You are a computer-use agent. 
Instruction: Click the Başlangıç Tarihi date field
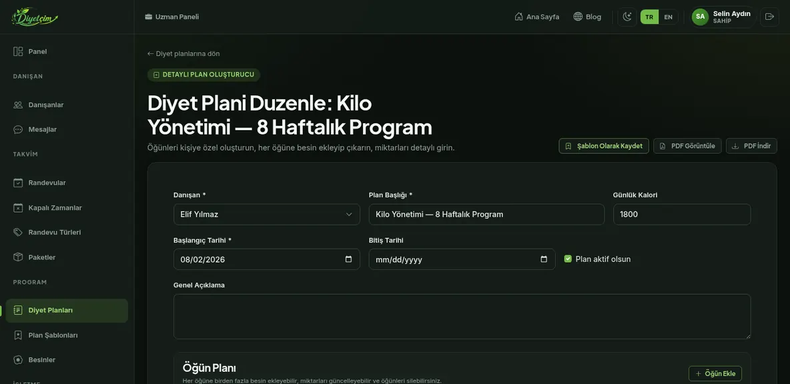tap(266, 259)
